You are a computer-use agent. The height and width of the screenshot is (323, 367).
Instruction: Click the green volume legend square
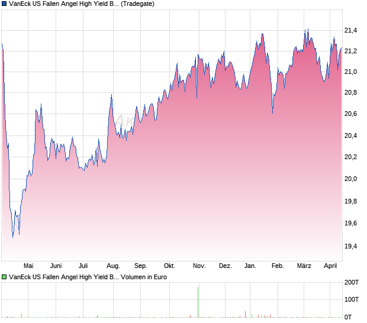4,277
